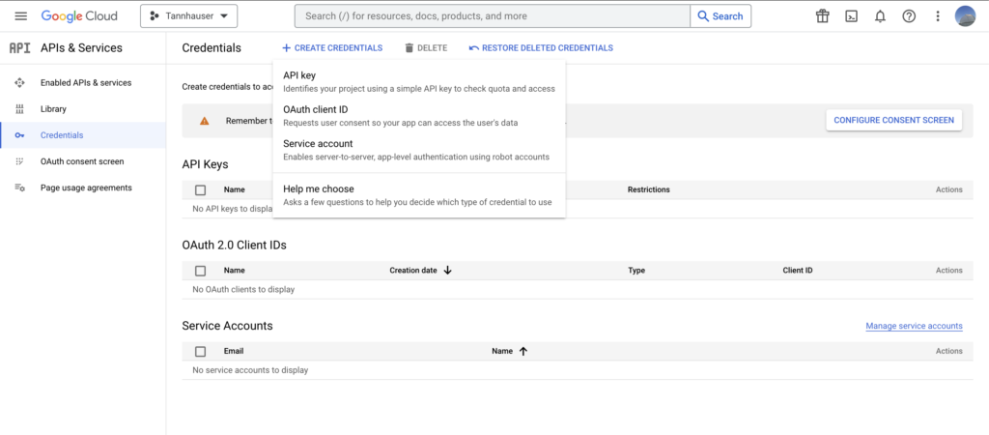Activate Cloud Shell terminal icon
This screenshot has height=435, width=989.
(x=852, y=16)
